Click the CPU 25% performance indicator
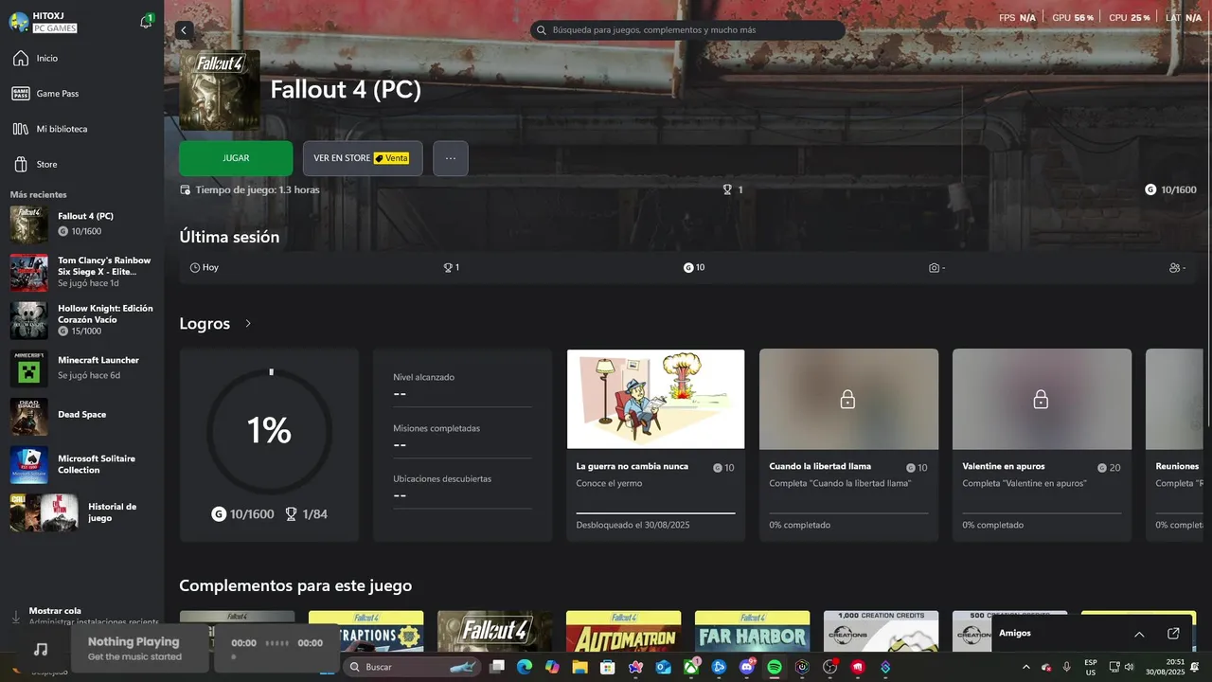Screen dimensions: 1212x682 coord(1130,18)
